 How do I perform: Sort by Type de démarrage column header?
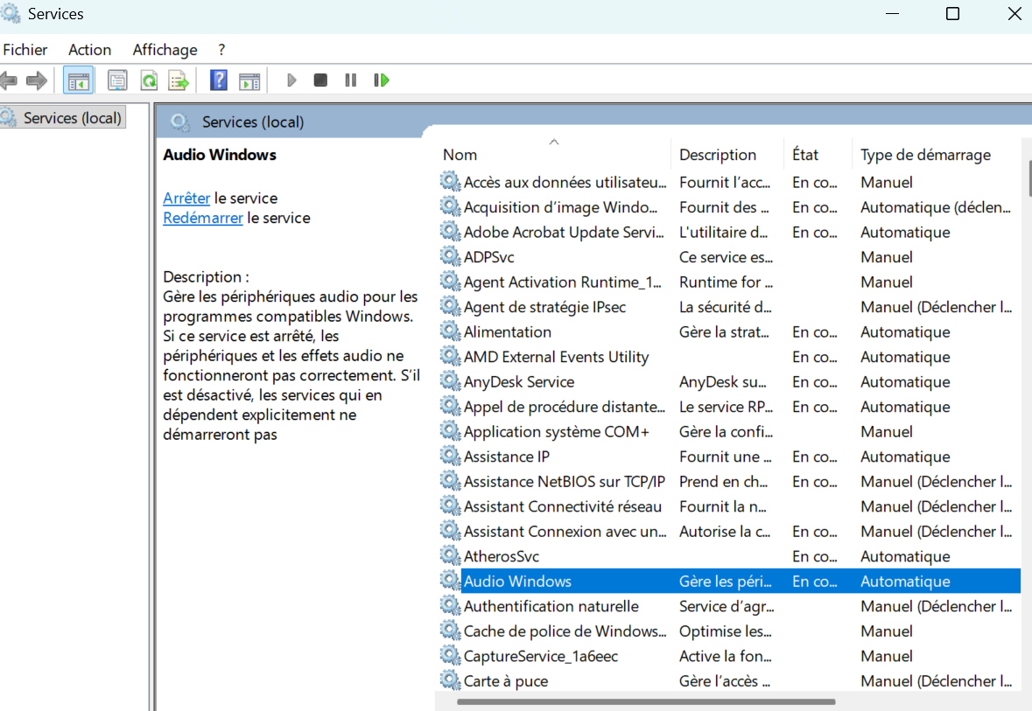point(925,155)
